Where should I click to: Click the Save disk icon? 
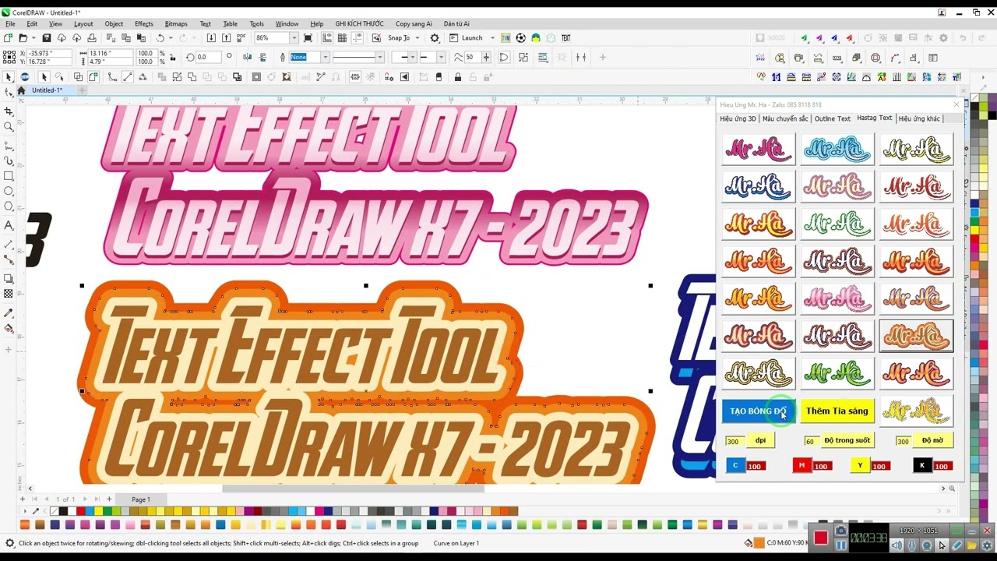point(47,38)
